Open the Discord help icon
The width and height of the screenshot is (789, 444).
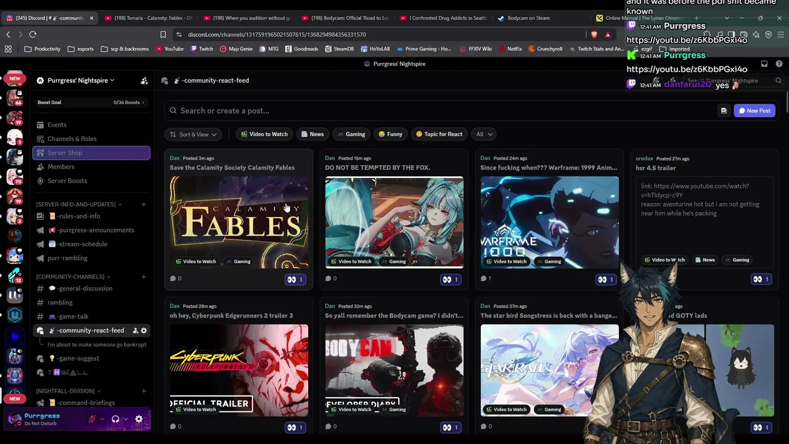tap(779, 64)
